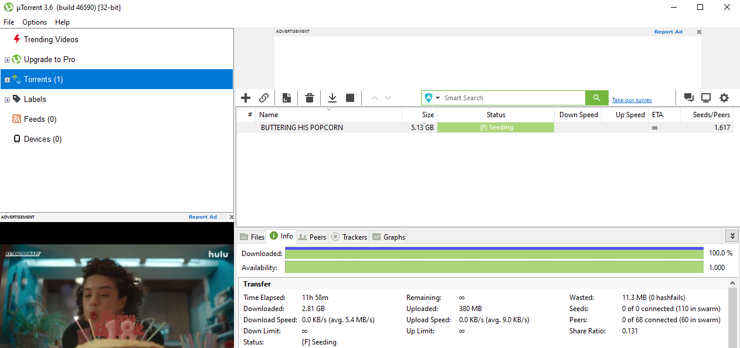740x348 pixels.
Task: Expand the Labels tree node
Action: point(8,100)
